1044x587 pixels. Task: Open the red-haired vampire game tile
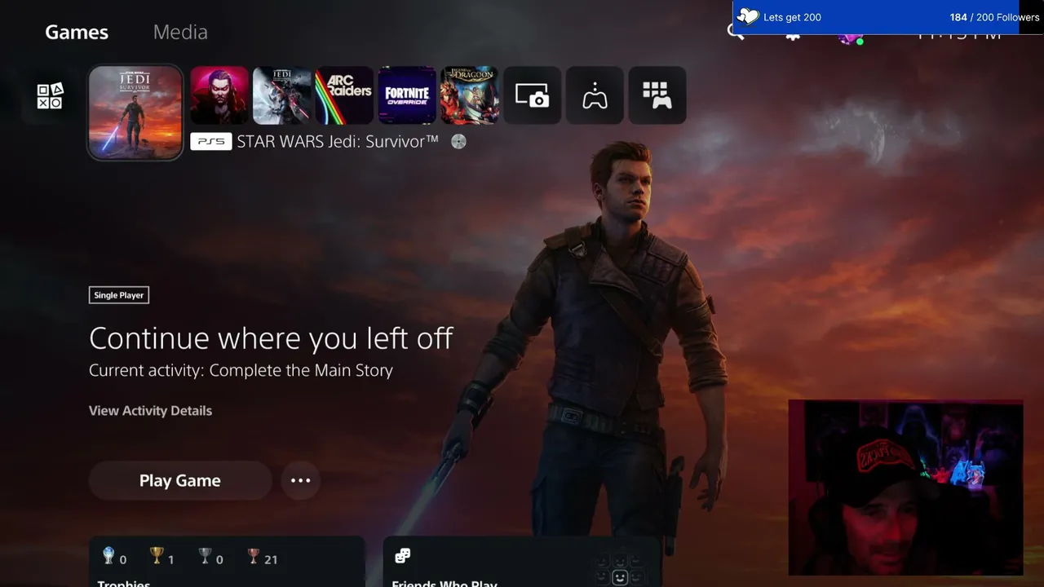coord(219,95)
